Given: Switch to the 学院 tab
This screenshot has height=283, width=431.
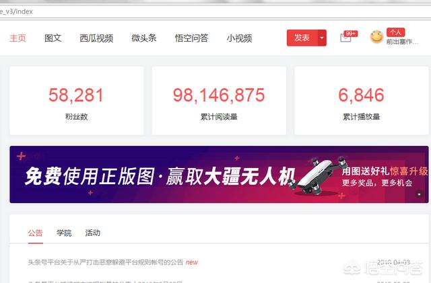Looking at the screenshot, I should [64, 233].
